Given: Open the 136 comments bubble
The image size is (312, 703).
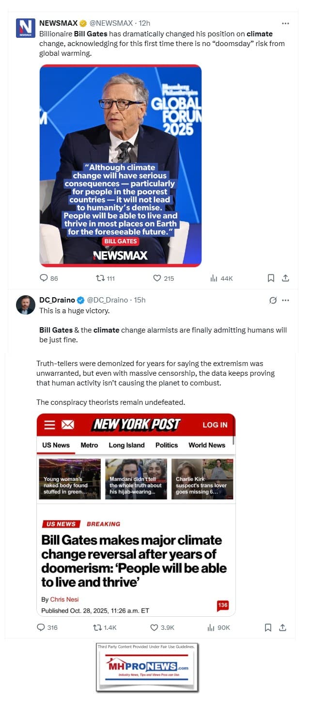Looking at the screenshot, I should (223, 606).
